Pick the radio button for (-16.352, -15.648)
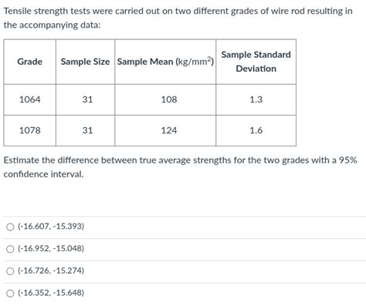The height and width of the screenshot is (306, 366). [10, 293]
